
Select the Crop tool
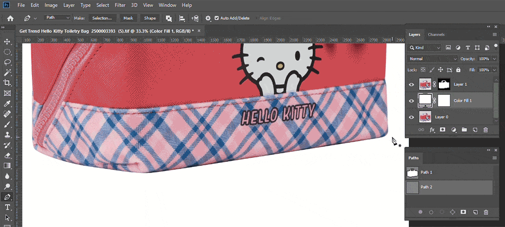[x=7, y=83]
